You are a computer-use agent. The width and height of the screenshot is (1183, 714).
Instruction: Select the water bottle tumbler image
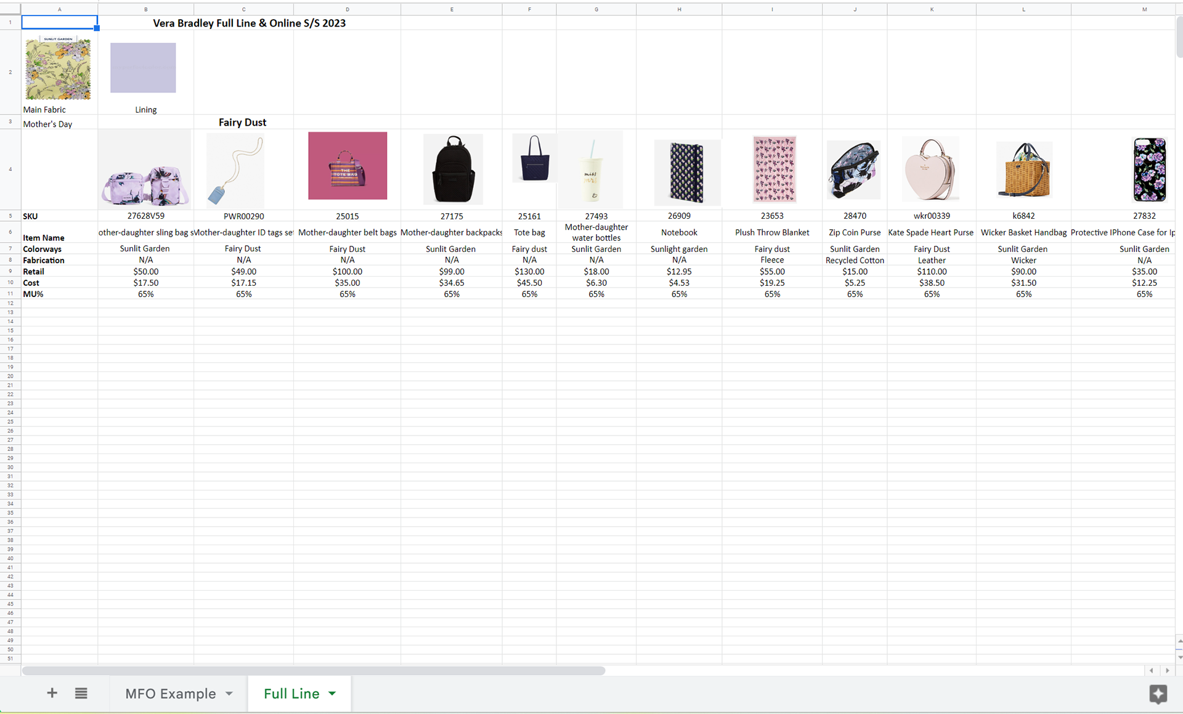591,169
